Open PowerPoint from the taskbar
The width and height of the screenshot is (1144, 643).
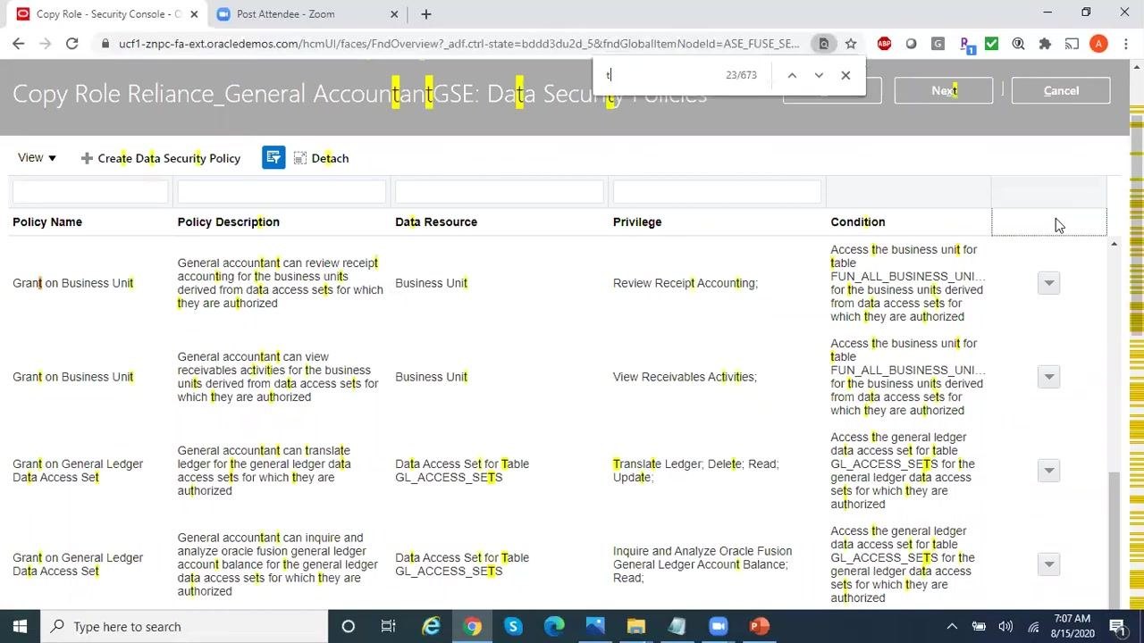pos(759,626)
